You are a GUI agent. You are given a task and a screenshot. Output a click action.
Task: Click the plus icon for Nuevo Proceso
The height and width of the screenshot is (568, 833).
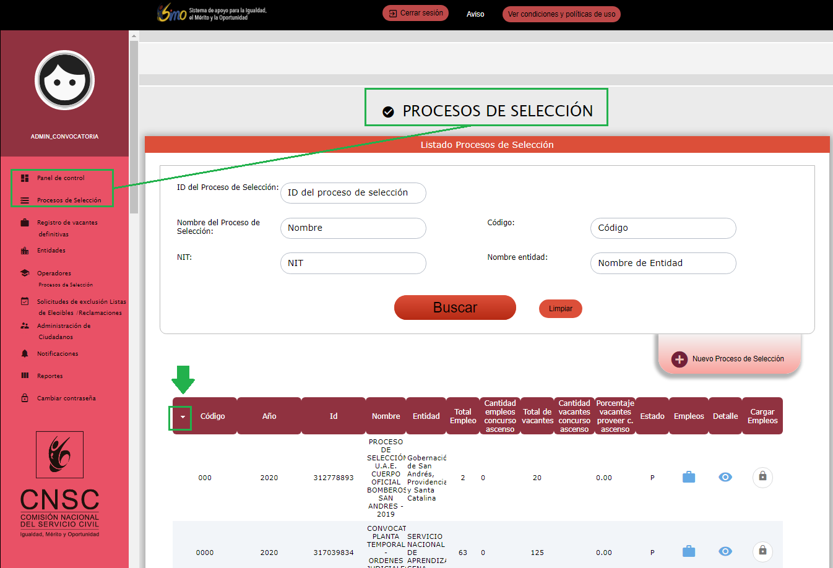680,359
